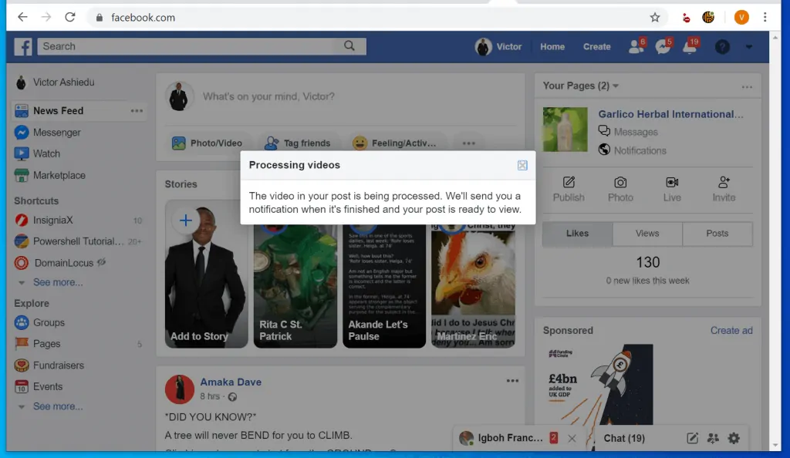Switch to the Views tab on Page stats
This screenshot has width=790, height=458.
coord(647,234)
